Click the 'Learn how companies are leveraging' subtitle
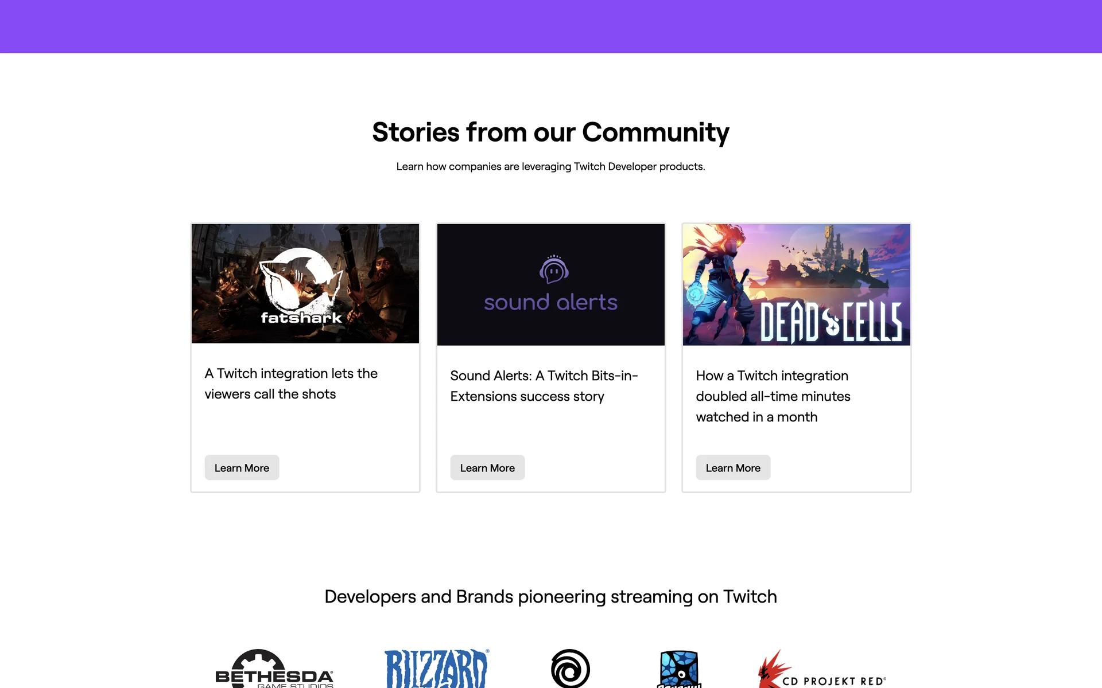The height and width of the screenshot is (688, 1102). point(551,166)
